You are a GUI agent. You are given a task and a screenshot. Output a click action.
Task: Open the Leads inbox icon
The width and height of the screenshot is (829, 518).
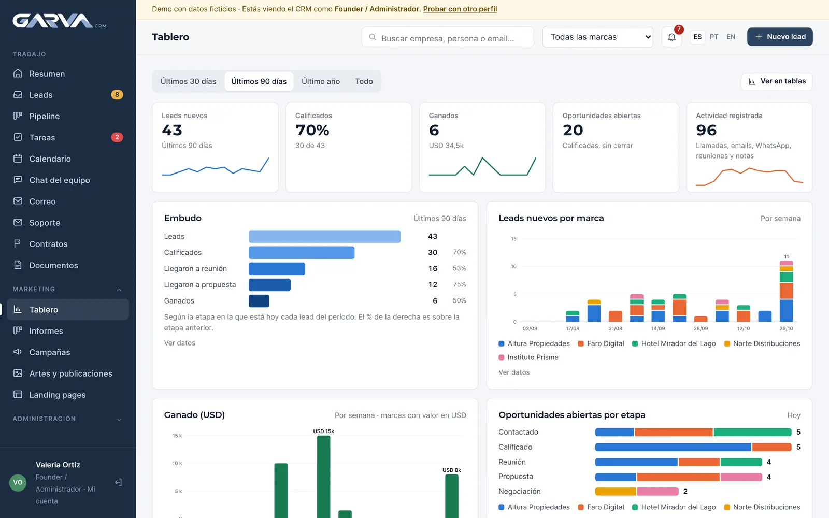[x=18, y=95]
